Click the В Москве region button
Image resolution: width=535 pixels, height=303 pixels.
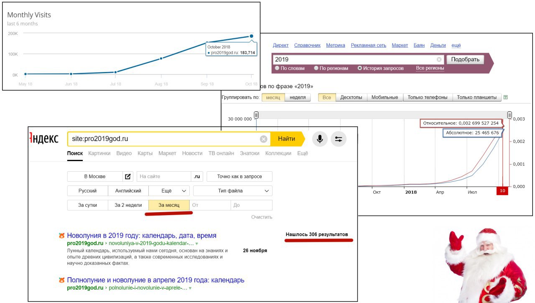[95, 177]
